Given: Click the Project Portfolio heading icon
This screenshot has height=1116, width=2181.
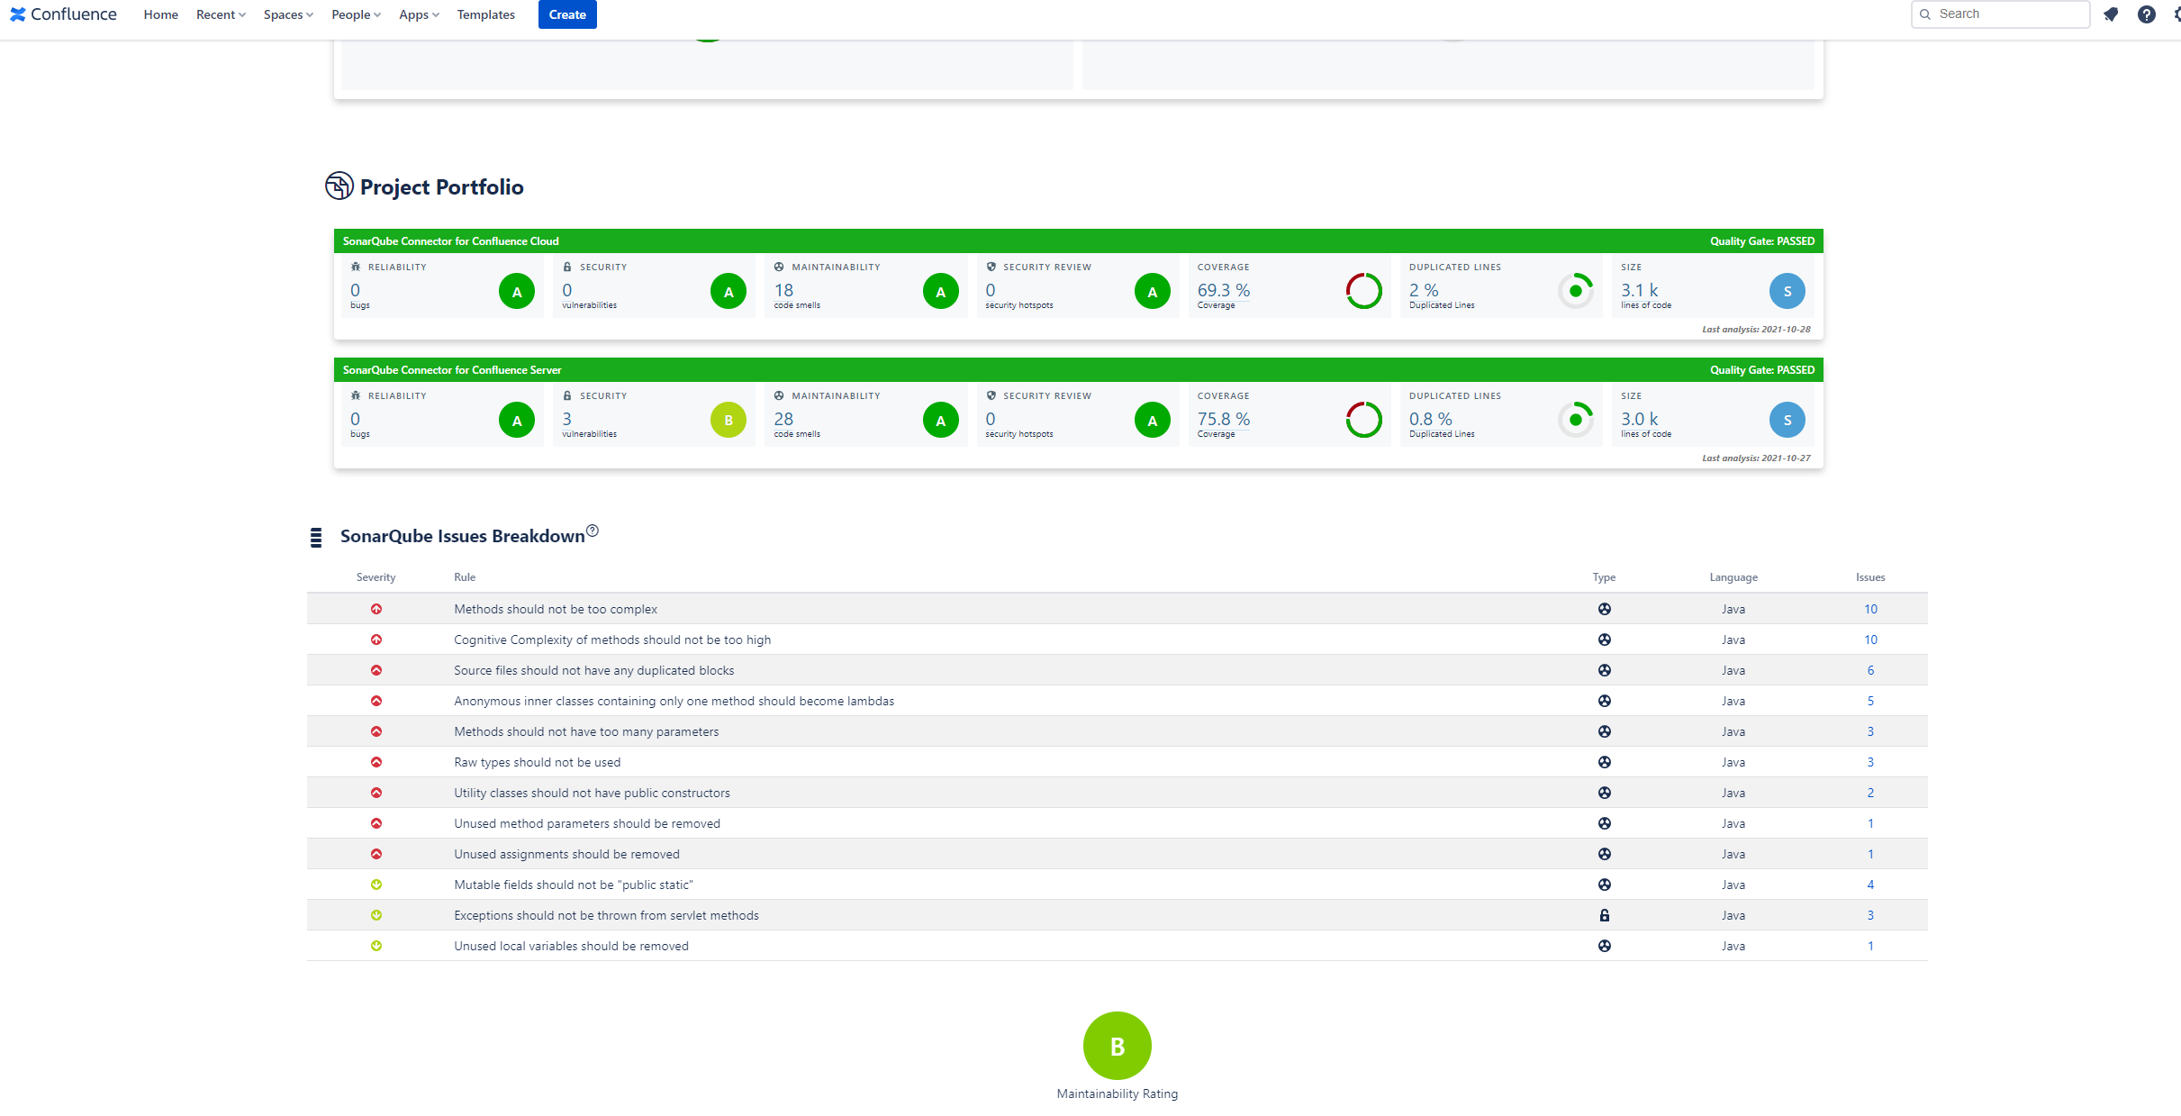Looking at the screenshot, I should coord(339,186).
